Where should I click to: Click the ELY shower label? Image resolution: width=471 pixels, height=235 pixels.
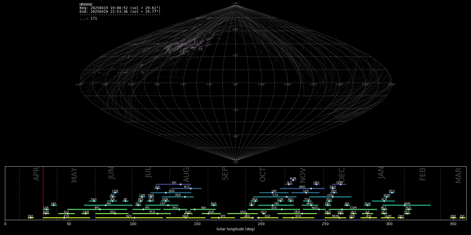pos(66,212)
